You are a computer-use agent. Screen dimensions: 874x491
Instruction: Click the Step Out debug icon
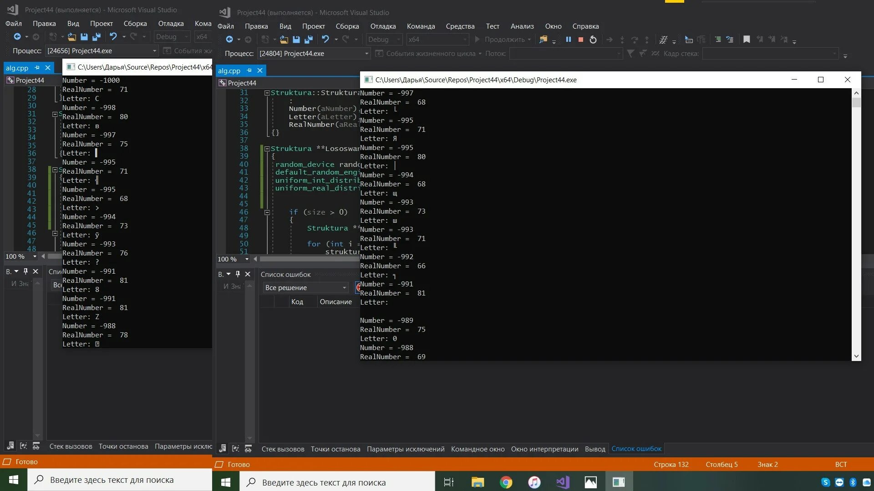647,40
